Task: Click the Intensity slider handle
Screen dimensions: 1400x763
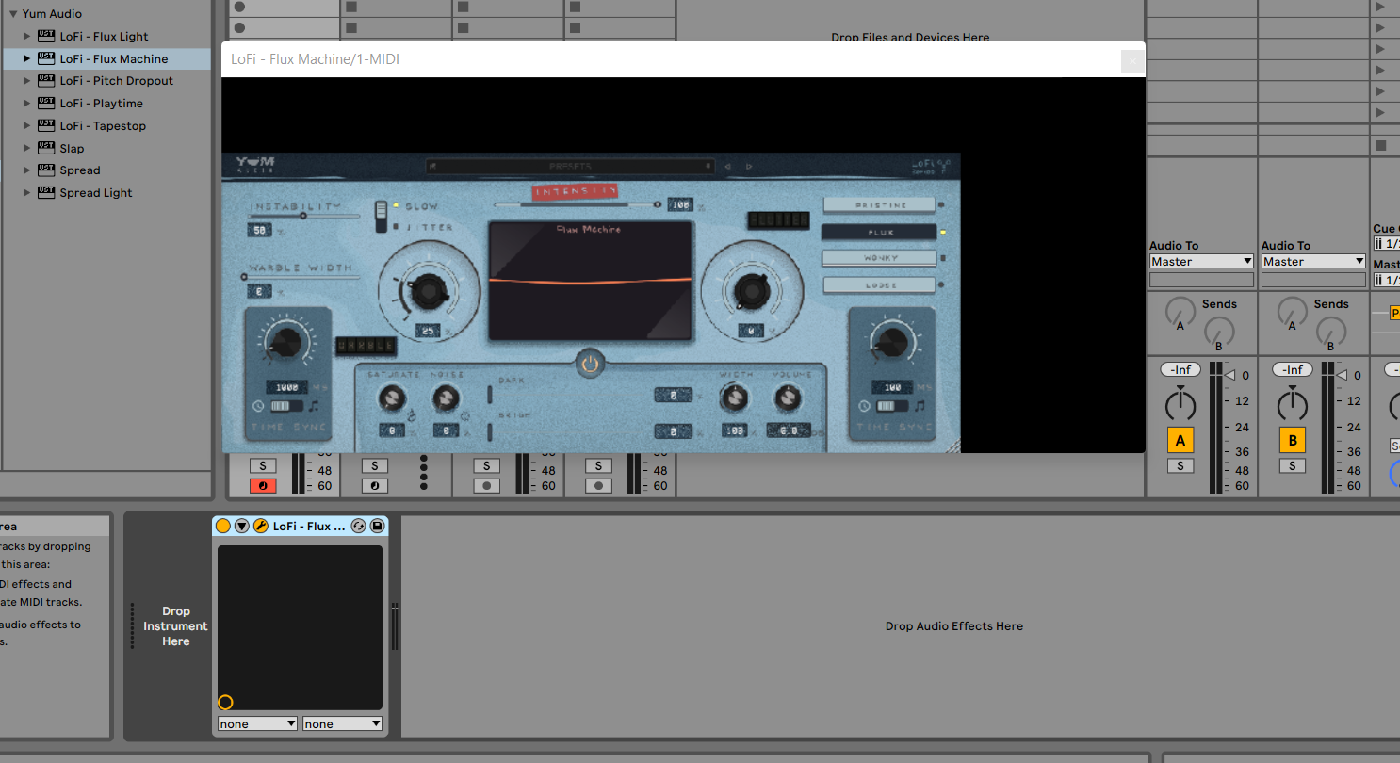Action: click(x=658, y=203)
